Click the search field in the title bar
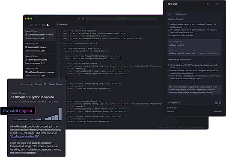This screenshot has width=226, height=157. 122,19
